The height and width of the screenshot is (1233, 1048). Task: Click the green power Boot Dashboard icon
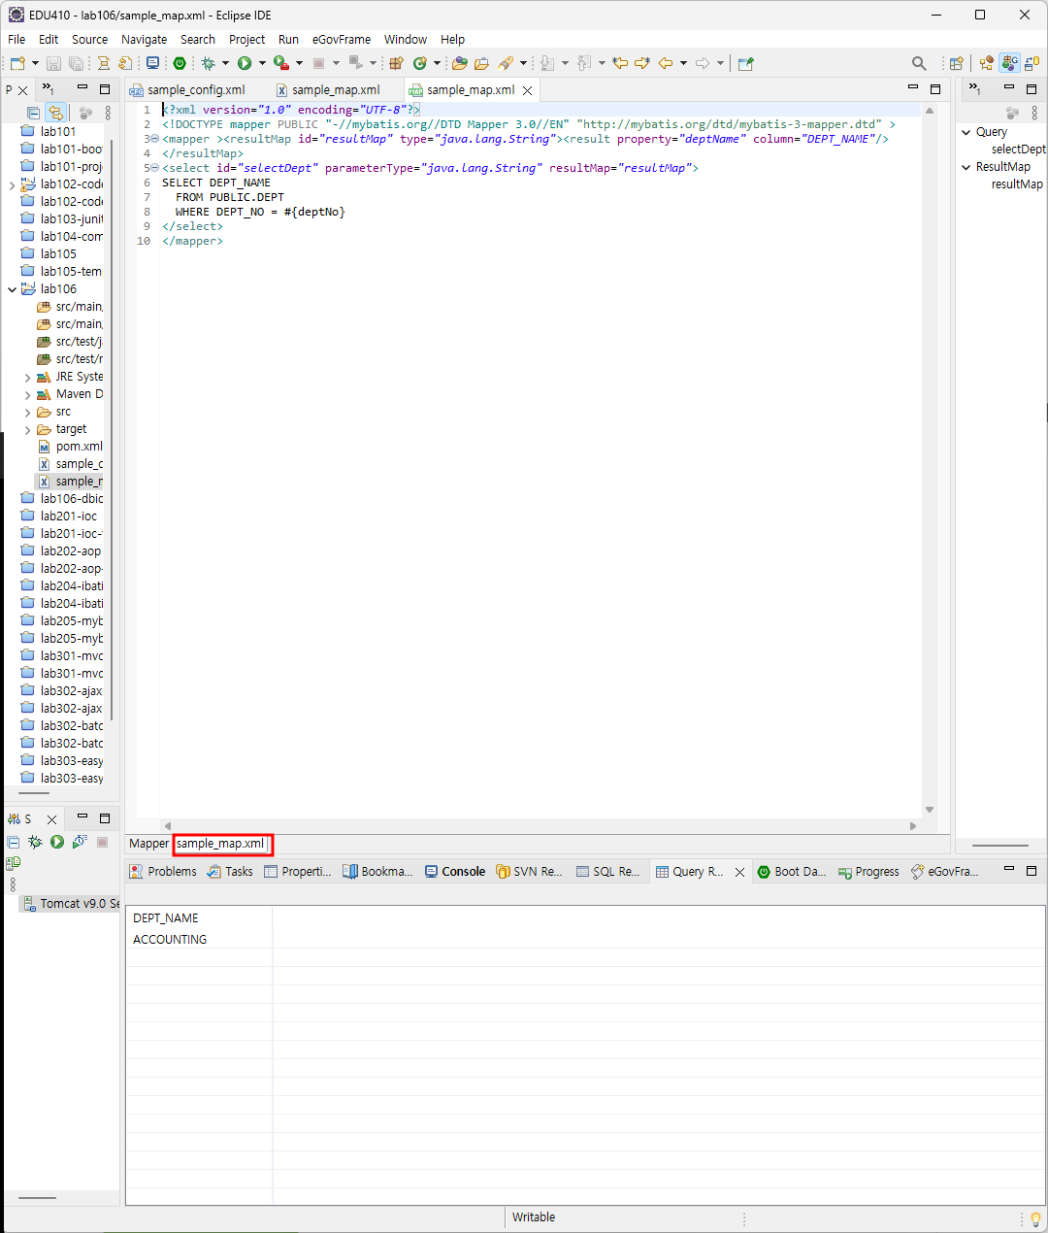(180, 63)
